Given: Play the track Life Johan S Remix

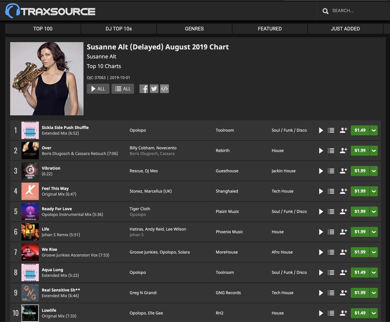Looking at the screenshot, I should click(321, 232).
